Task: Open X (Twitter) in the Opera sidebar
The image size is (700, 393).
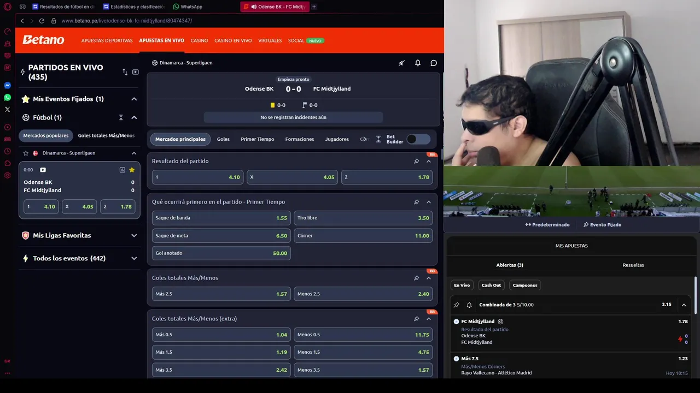Action: 8,110
